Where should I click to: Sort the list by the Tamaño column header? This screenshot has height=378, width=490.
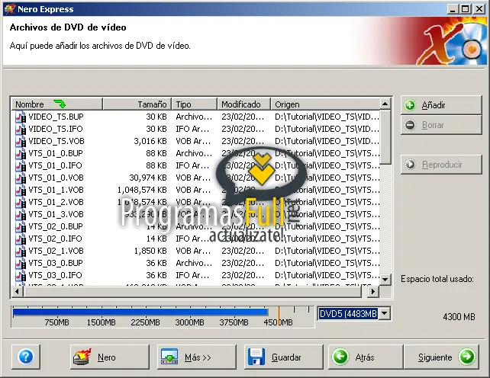137,104
